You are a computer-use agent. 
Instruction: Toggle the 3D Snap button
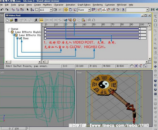pos(99,10)
